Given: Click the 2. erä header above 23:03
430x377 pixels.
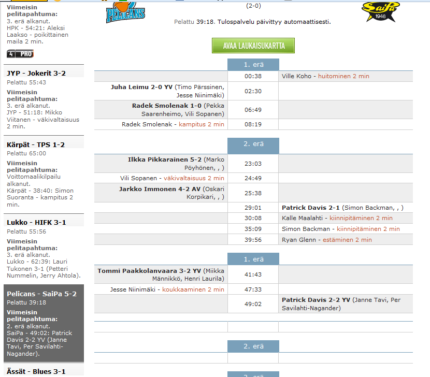Looking at the screenshot, I should [253, 144].
